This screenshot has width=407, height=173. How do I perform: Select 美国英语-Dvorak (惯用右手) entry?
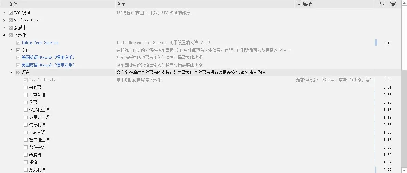tap(50, 57)
